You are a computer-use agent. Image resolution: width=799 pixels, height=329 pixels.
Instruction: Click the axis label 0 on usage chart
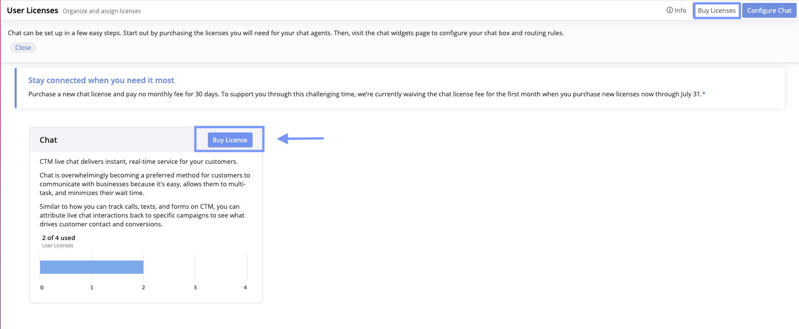coord(42,287)
